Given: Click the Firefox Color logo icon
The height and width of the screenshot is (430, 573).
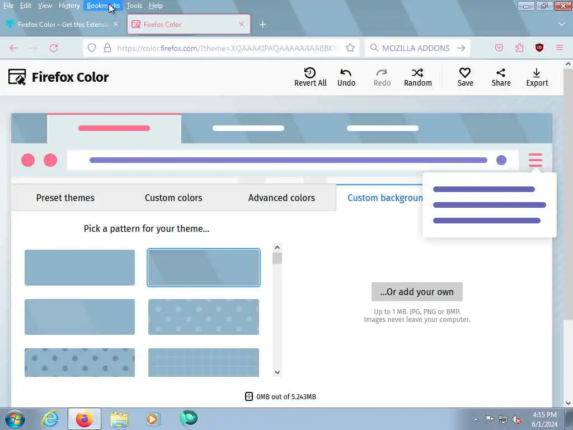Looking at the screenshot, I should pos(17,77).
